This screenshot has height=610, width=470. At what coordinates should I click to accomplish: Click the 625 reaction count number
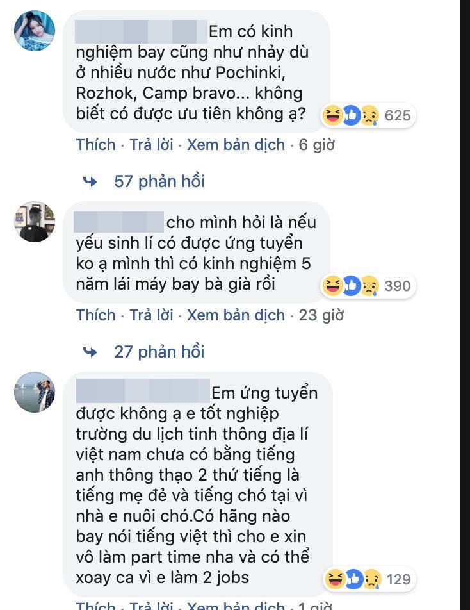(x=398, y=115)
